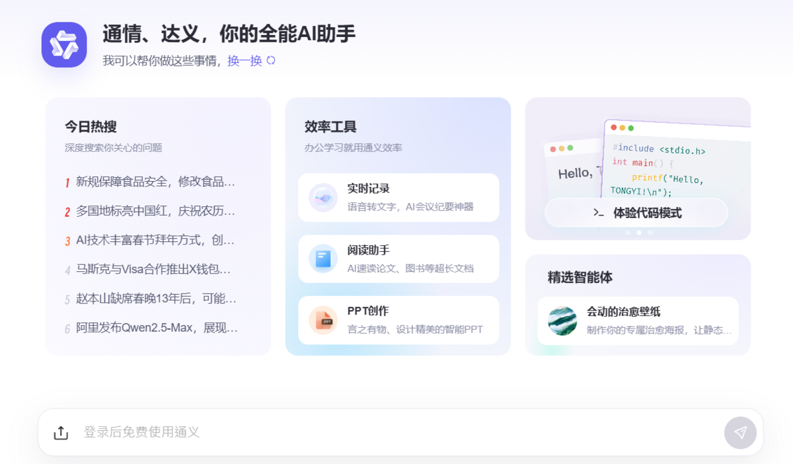Open hot search AI技术丰富春节拜年方式
Image resolution: width=793 pixels, height=464 pixels.
point(156,240)
